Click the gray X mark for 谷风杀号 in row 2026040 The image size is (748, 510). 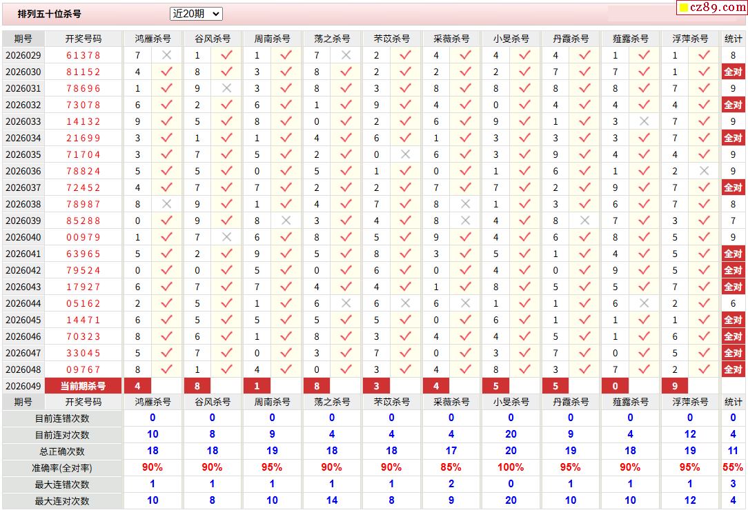click(x=226, y=237)
